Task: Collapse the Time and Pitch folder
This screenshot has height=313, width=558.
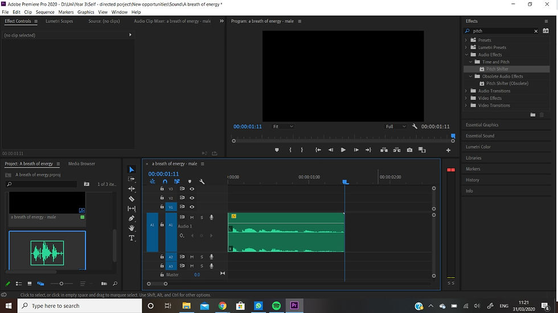Action: 470,62
